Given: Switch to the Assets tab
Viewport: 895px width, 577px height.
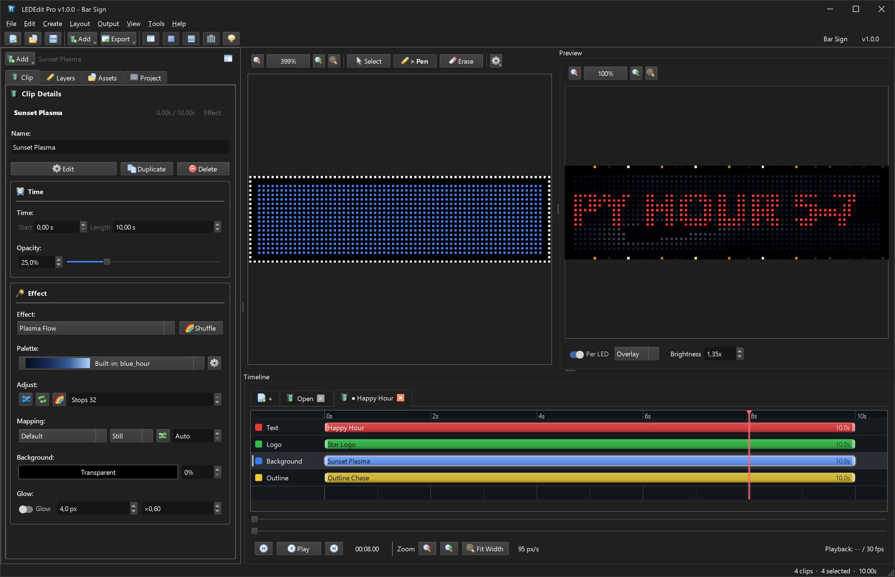Looking at the screenshot, I should [103, 78].
